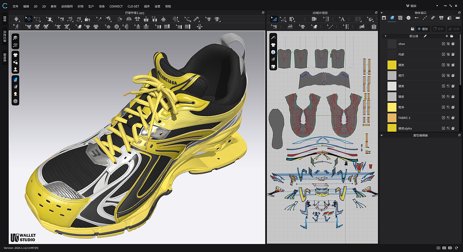Select the 2D pattern text 'A' annotation tool

pos(342,19)
